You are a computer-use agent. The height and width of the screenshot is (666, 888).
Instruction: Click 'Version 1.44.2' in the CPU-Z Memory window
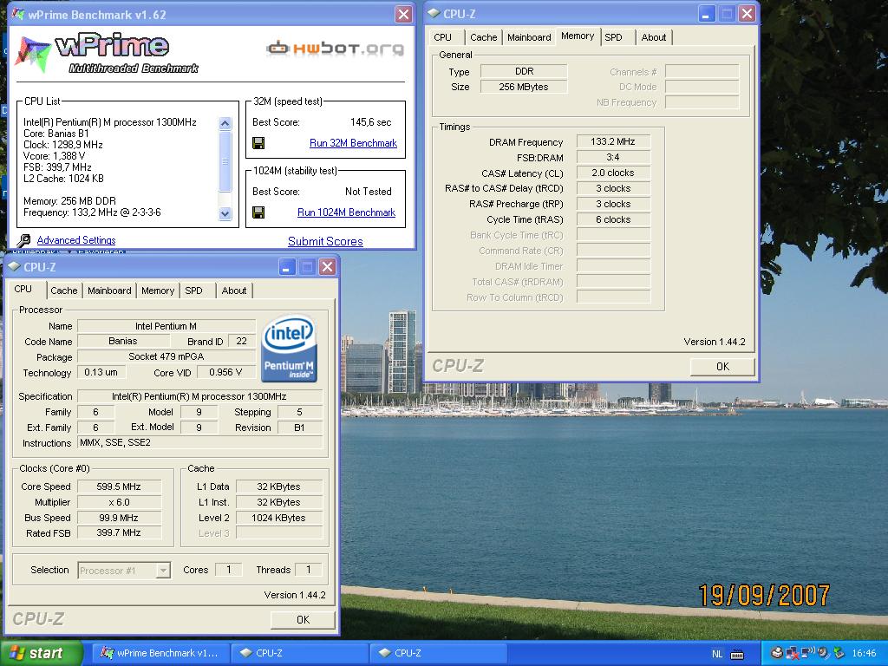pos(715,342)
